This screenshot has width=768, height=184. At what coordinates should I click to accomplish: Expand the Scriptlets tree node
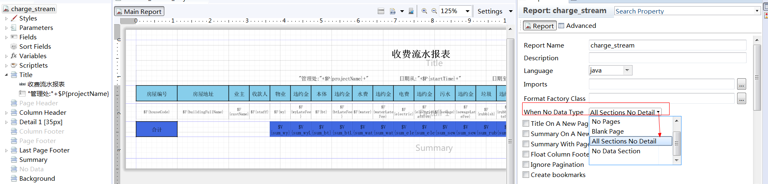pyautogui.click(x=6, y=66)
